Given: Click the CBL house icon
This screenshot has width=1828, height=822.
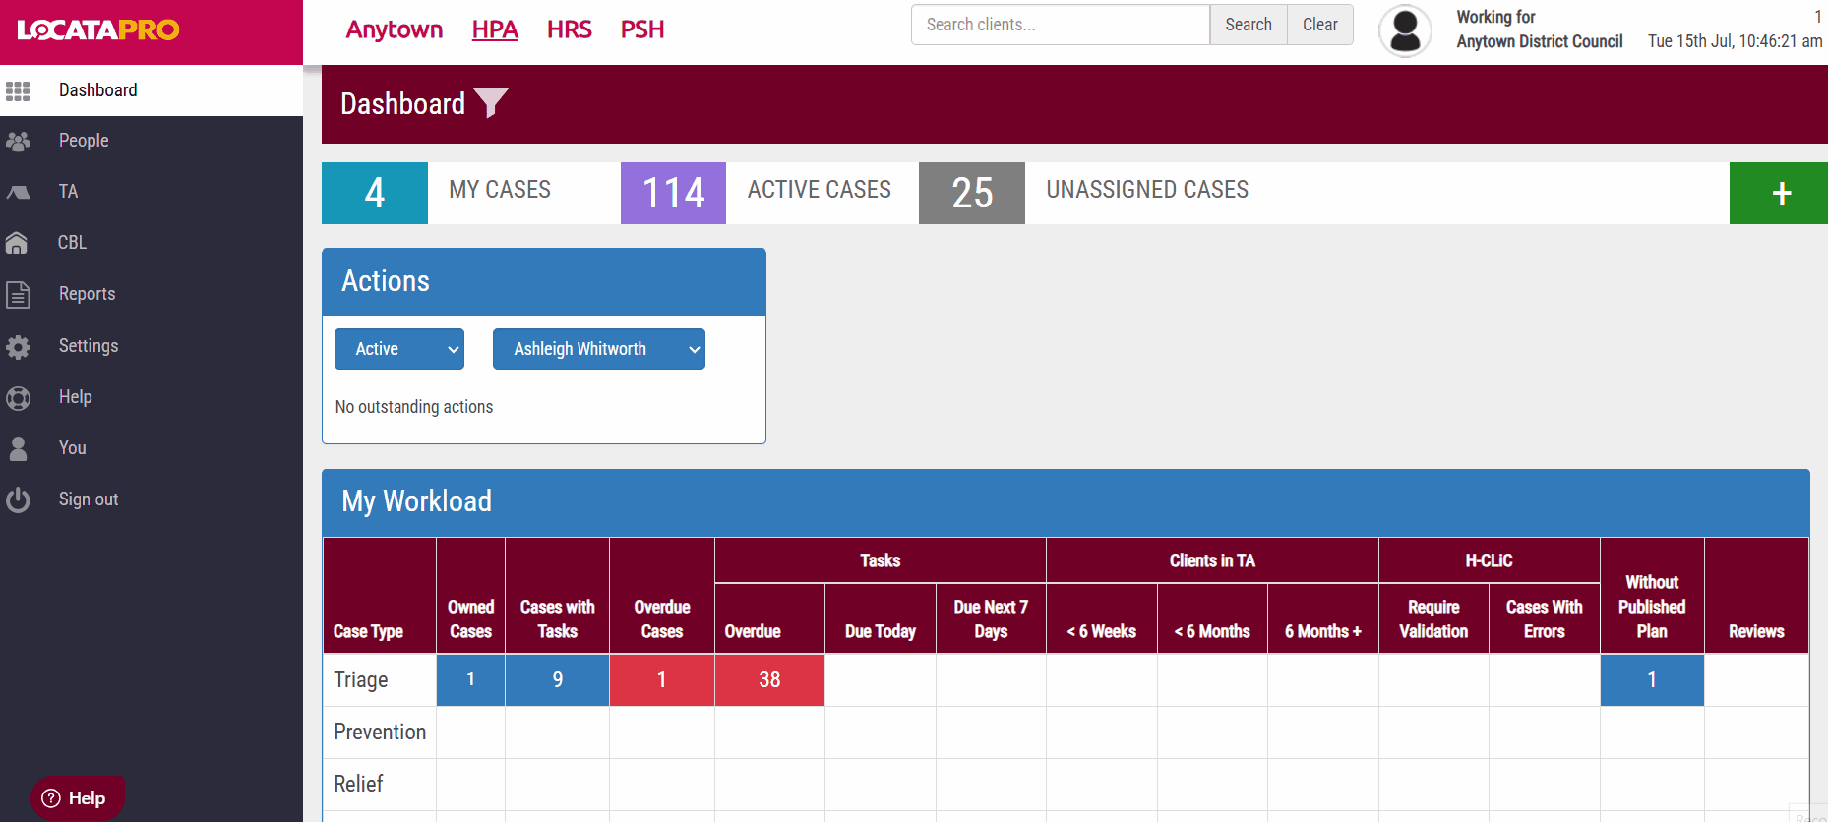Looking at the screenshot, I should (17, 243).
